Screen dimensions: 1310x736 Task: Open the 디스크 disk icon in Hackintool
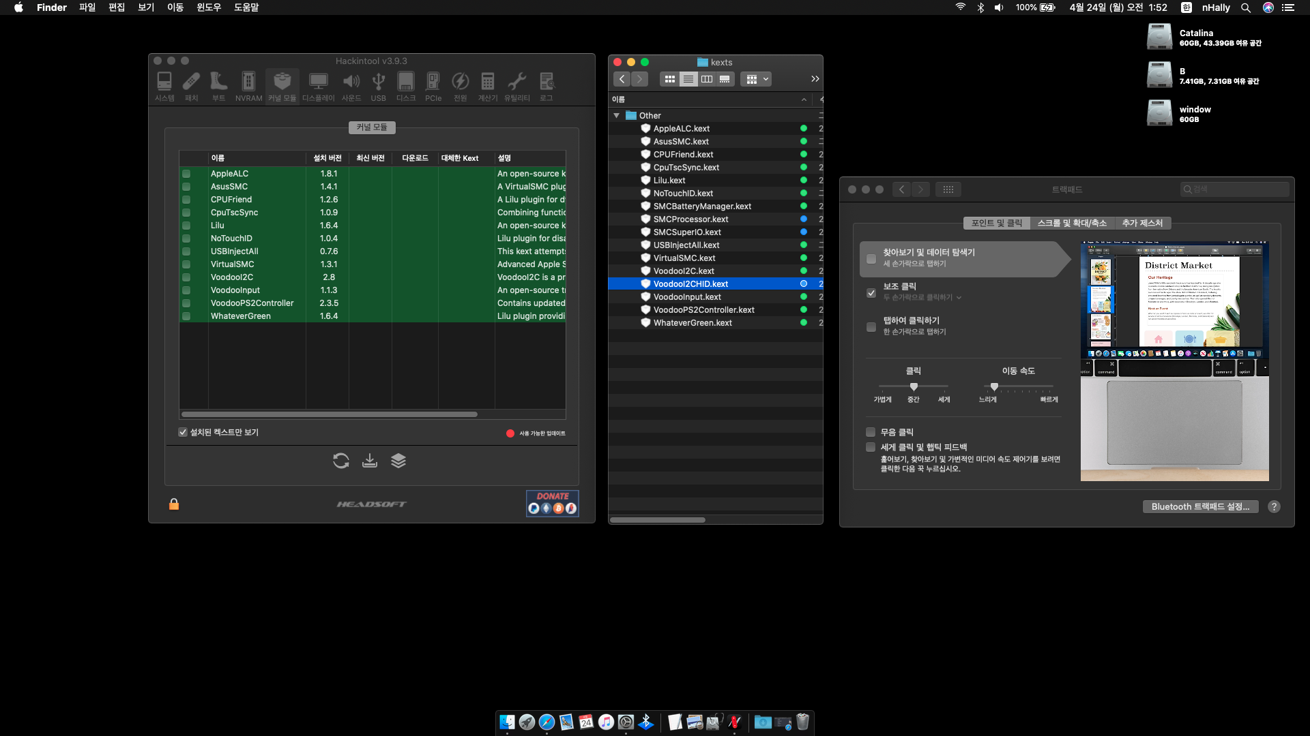(406, 87)
